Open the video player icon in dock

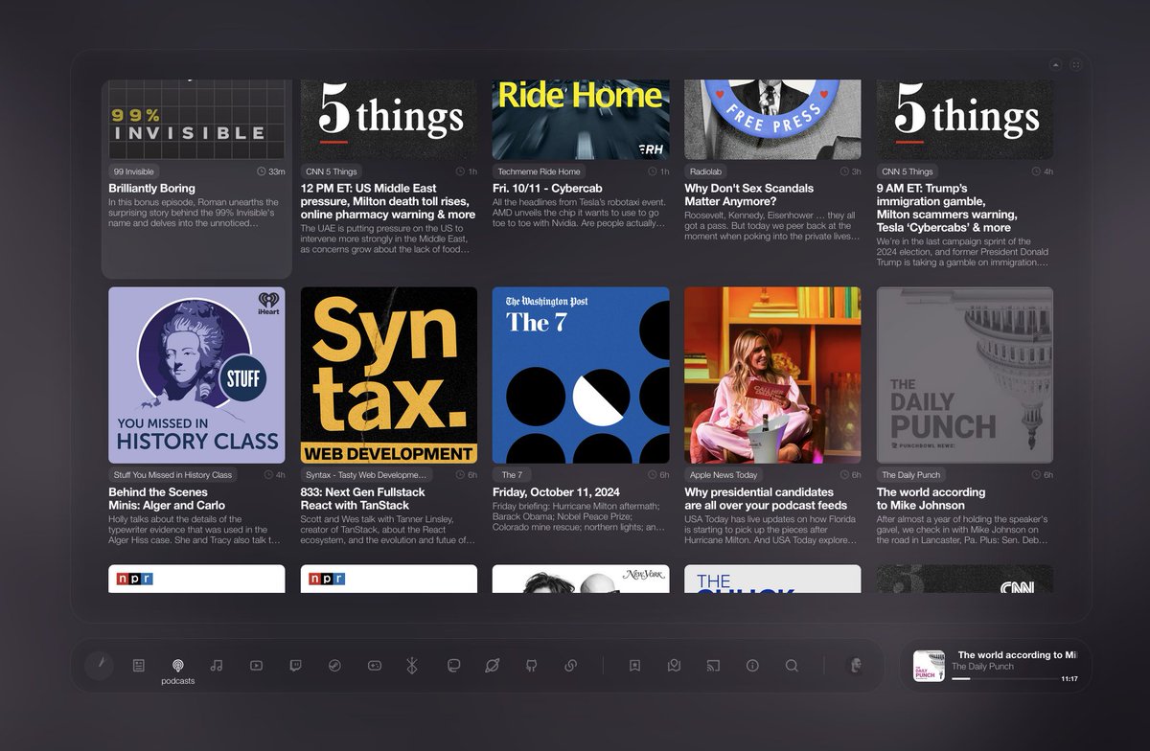(256, 665)
